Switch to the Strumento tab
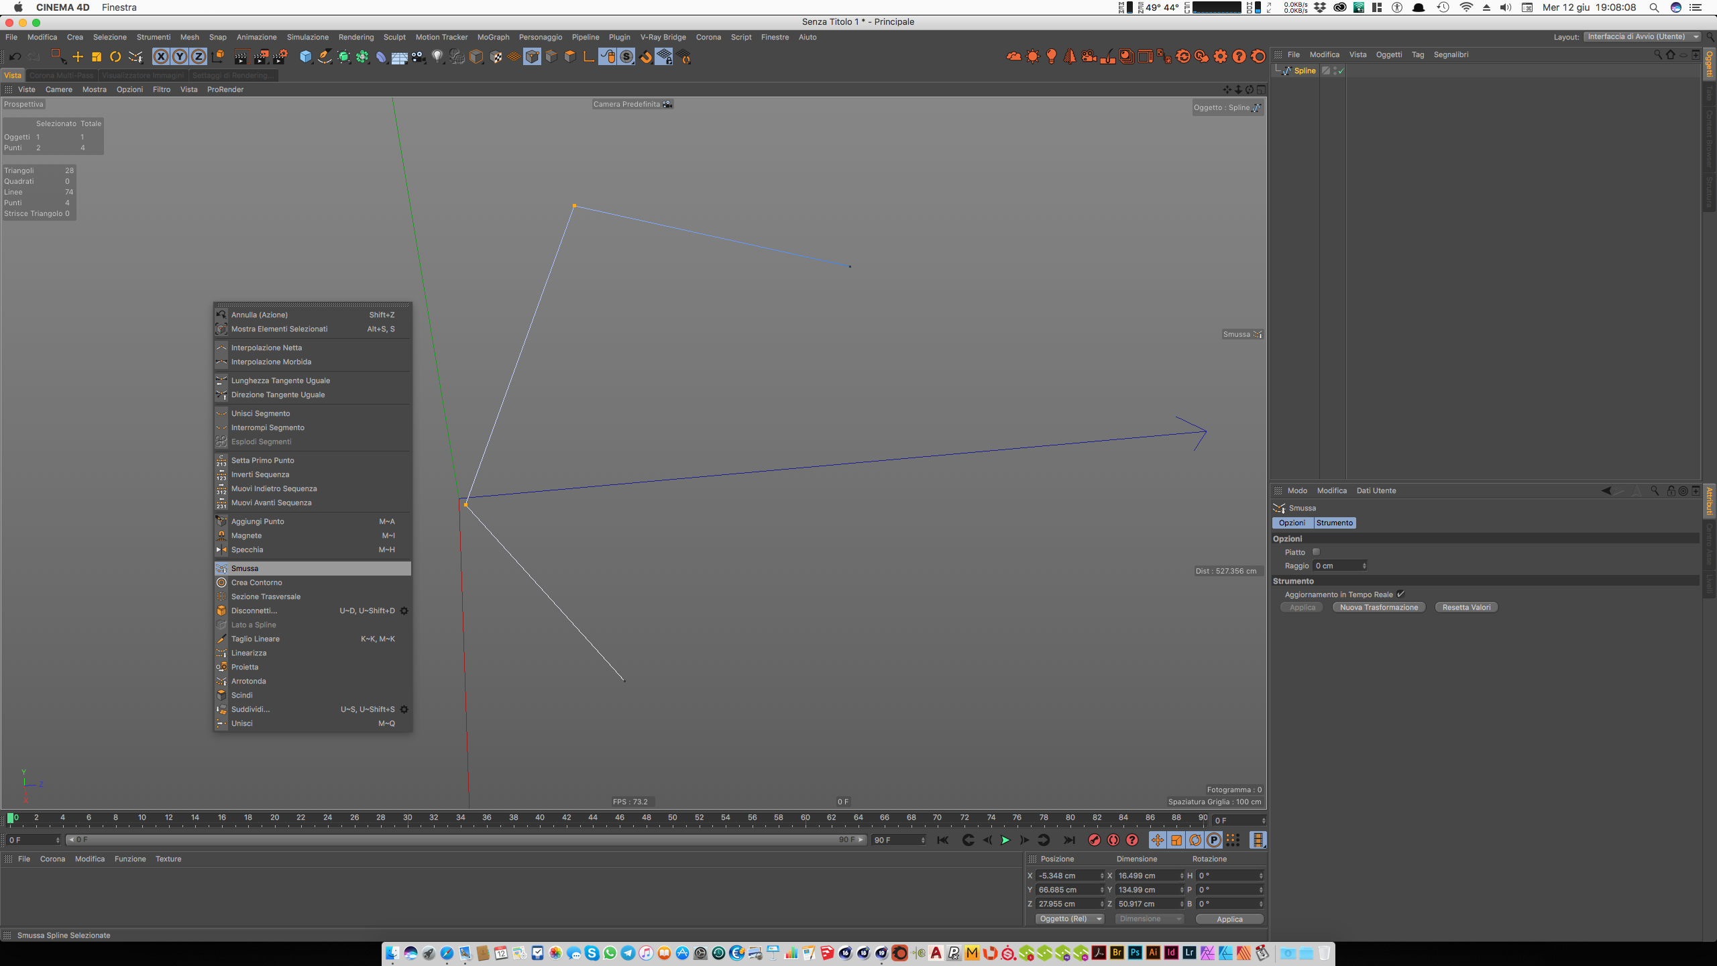Viewport: 1717px width, 966px height. pos(1334,523)
